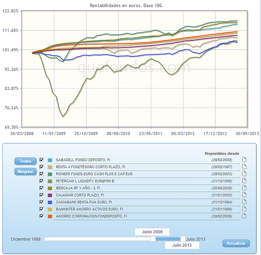This screenshot has height=255, width=261.
Task: Click the teal SABADELL color swatch
Action: click(50, 160)
